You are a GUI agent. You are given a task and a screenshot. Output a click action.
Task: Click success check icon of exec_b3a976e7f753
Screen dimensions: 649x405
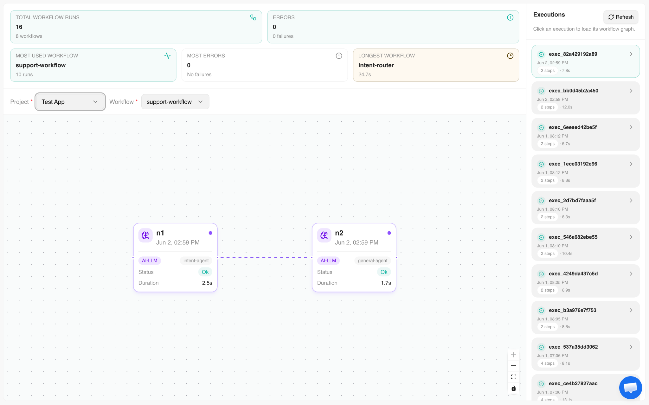coord(542,311)
